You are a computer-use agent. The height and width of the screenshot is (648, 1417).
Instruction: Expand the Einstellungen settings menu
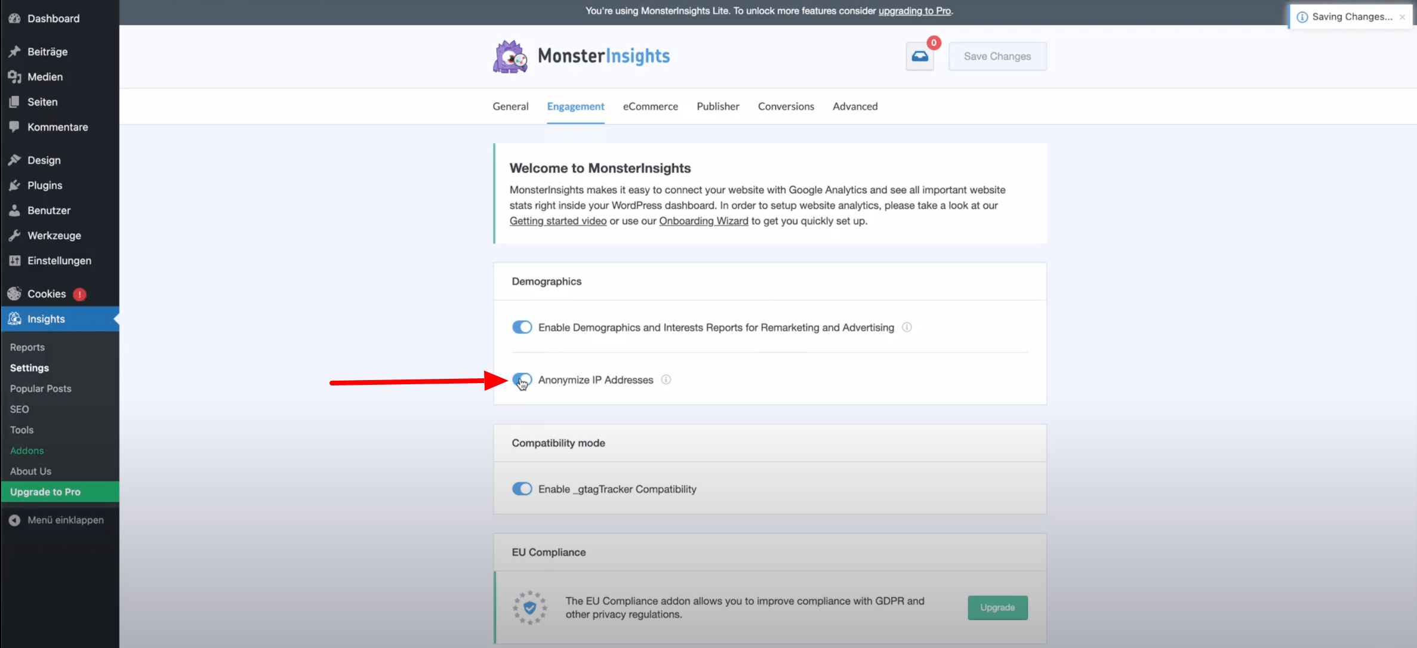pos(59,261)
